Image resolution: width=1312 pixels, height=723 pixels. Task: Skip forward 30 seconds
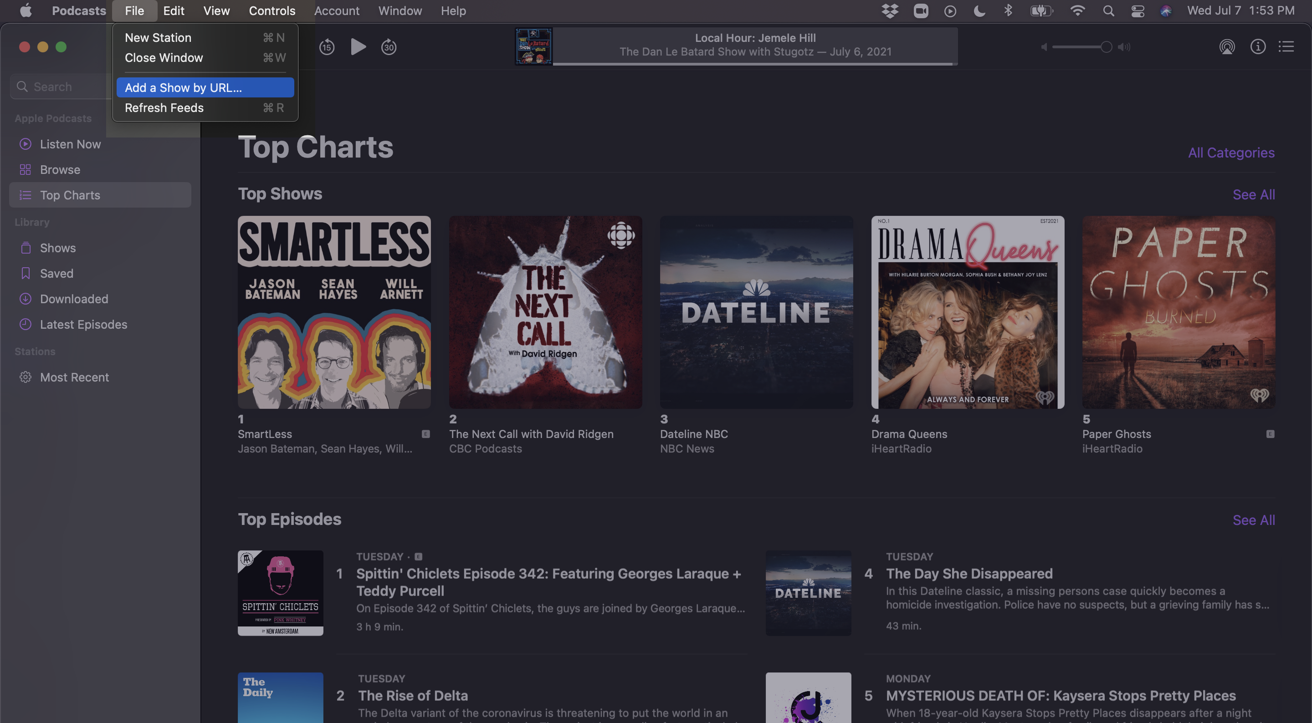pyautogui.click(x=389, y=47)
